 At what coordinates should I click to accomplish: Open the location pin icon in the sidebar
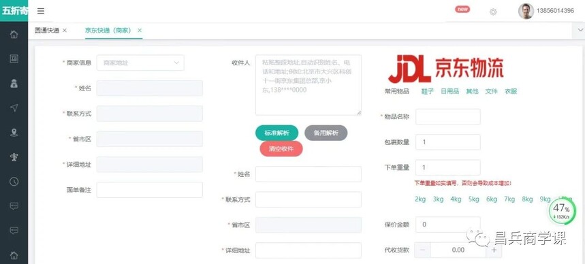(x=14, y=133)
